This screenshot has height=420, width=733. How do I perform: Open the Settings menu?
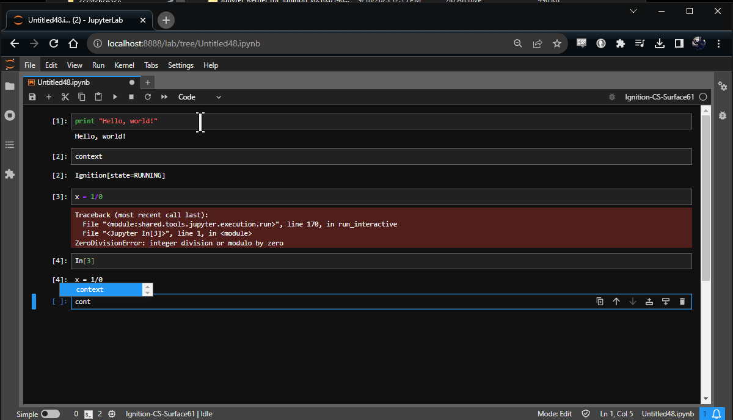[x=181, y=65]
